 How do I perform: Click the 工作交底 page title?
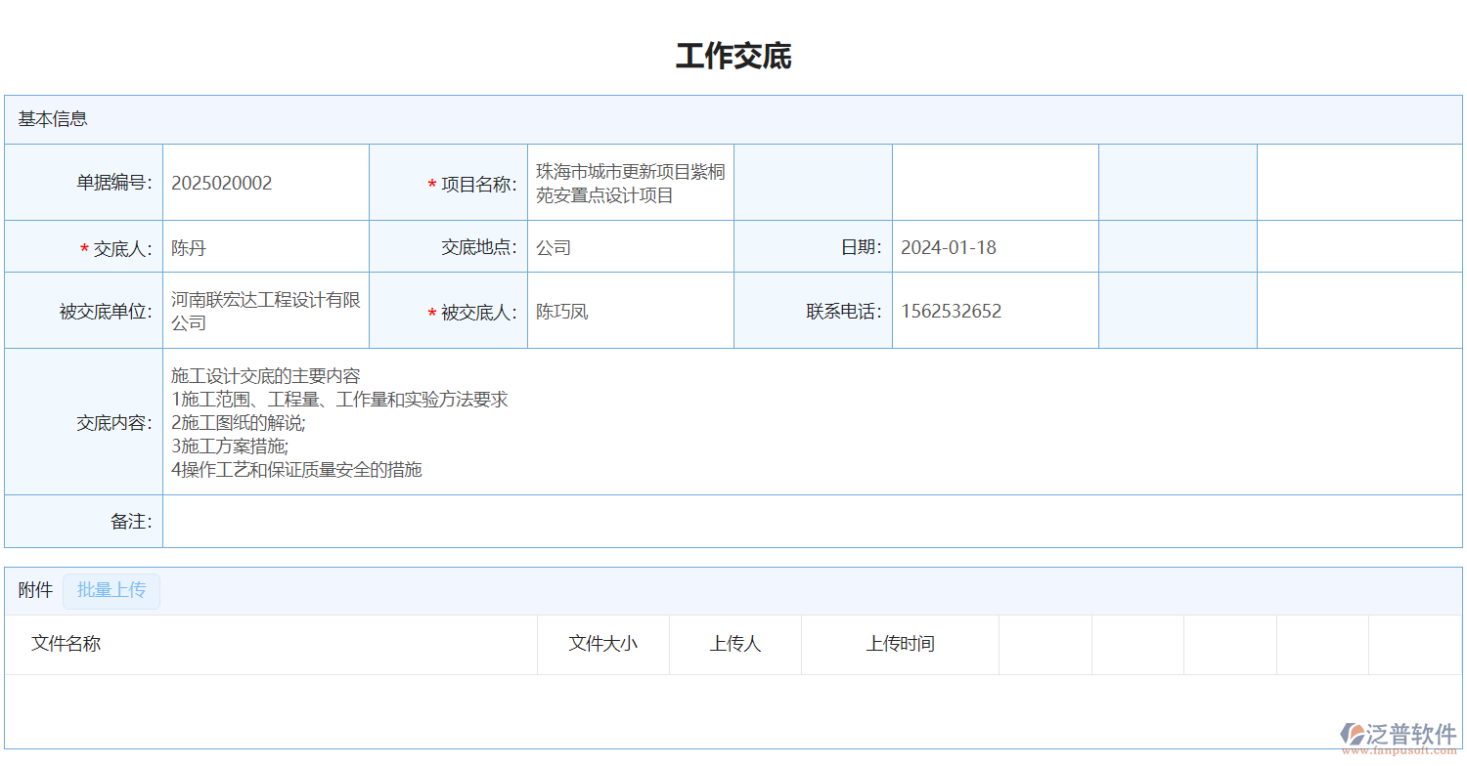[733, 57]
